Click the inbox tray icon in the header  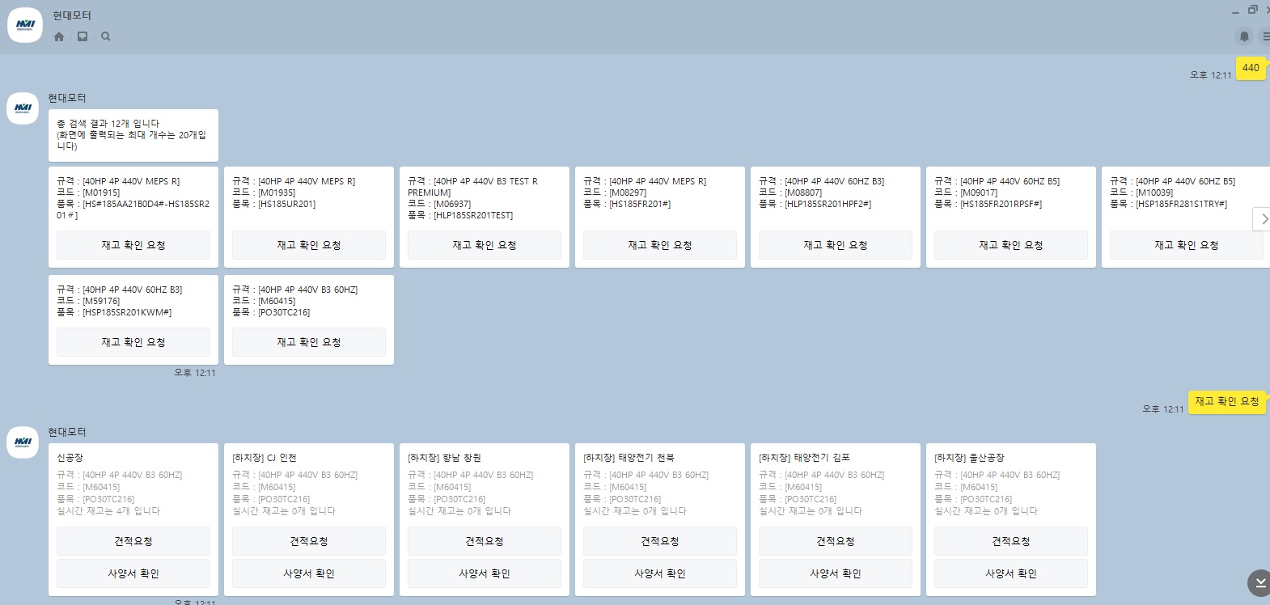point(83,36)
